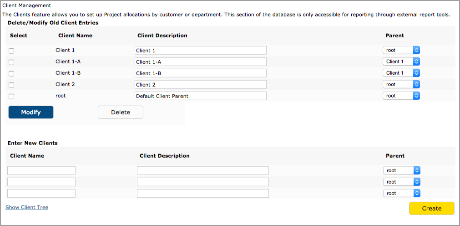Change the parent of Client 1-B
Screen dimensions: 460x226
(401, 73)
